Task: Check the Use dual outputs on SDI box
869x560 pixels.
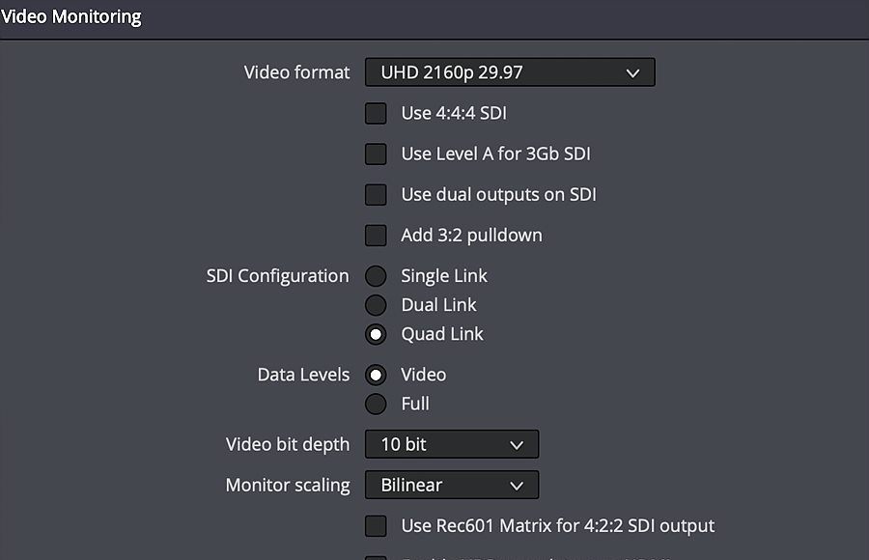Action: tap(376, 195)
